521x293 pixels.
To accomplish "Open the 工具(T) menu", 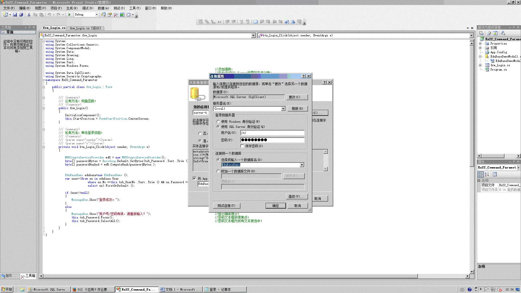I will tap(135, 8).
